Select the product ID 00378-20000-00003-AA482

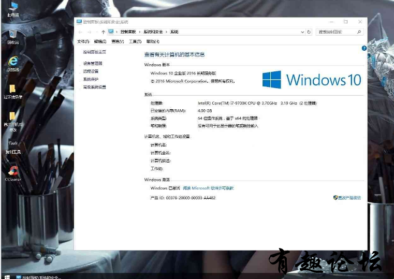(191, 198)
